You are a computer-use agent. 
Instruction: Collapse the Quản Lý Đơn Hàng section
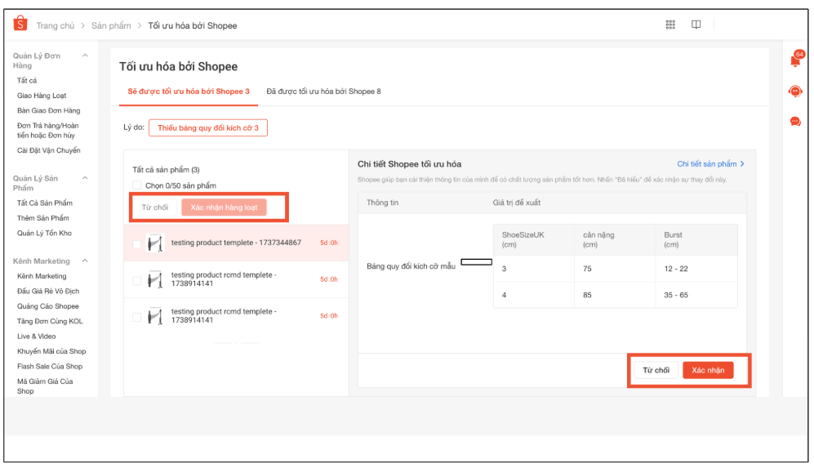pyautogui.click(x=85, y=56)
